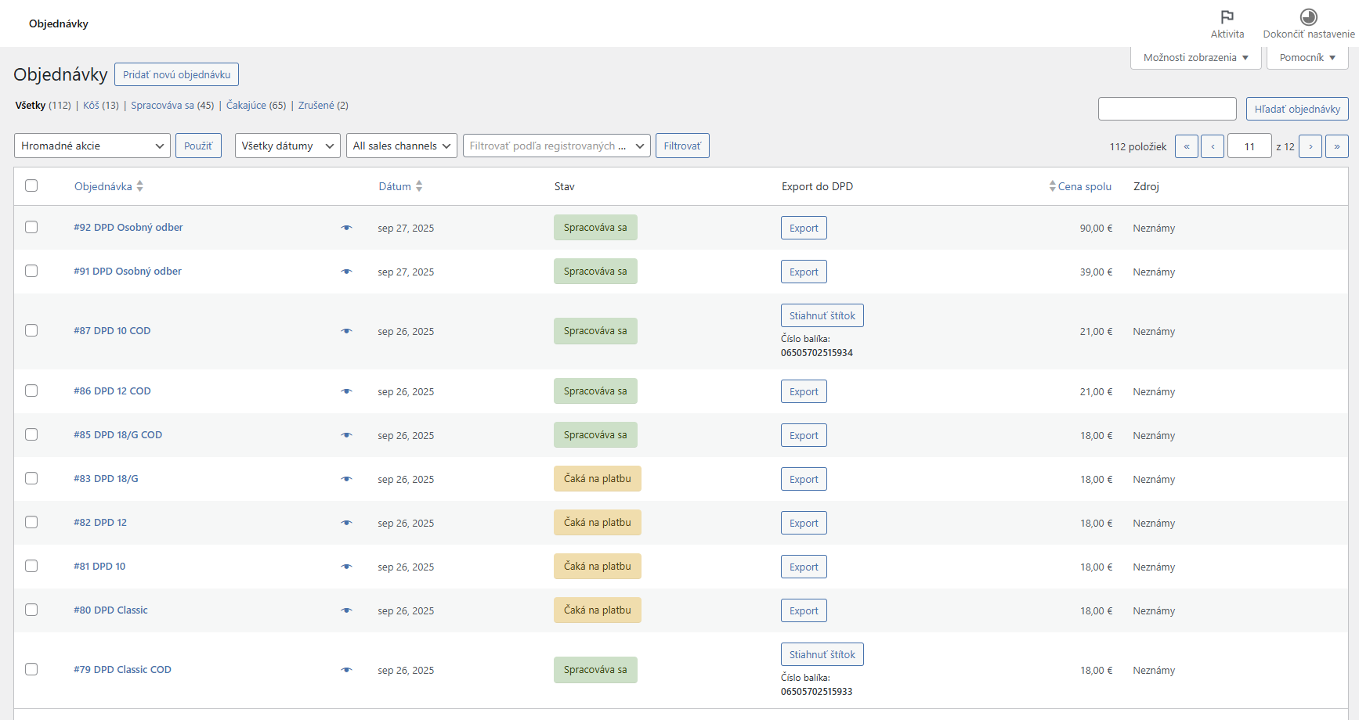
Task: Select checkbox for order #91
Action: [31, 271]
